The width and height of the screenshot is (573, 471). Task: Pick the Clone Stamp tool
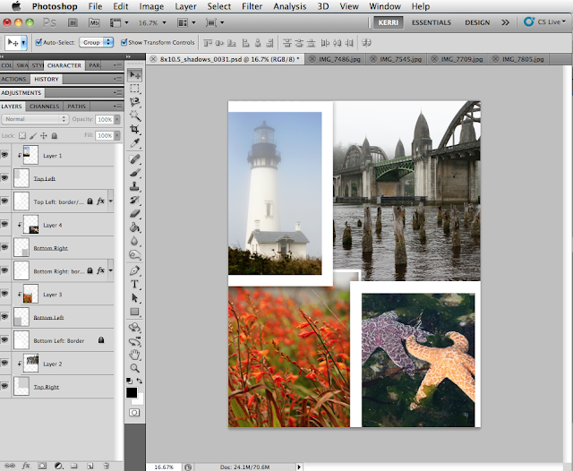(x=134, y=184)
